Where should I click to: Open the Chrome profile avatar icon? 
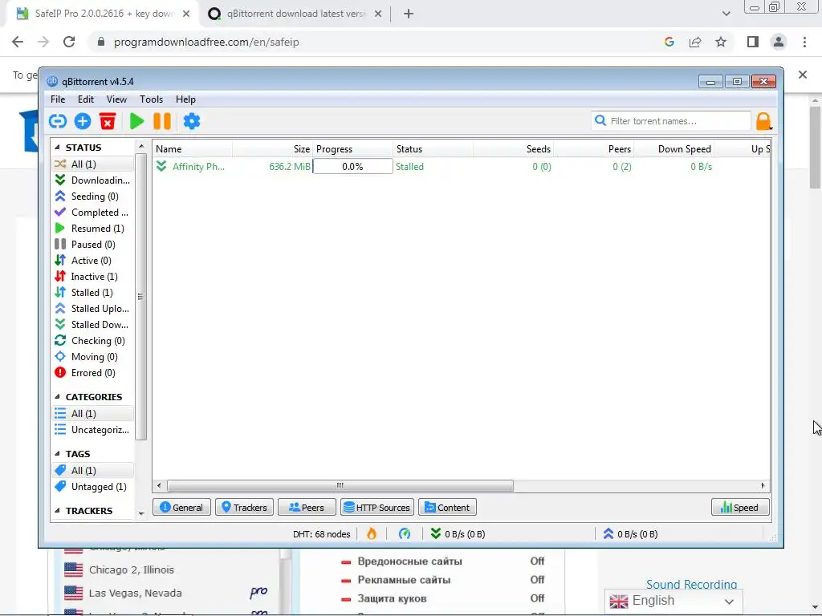tap(779, 42)
